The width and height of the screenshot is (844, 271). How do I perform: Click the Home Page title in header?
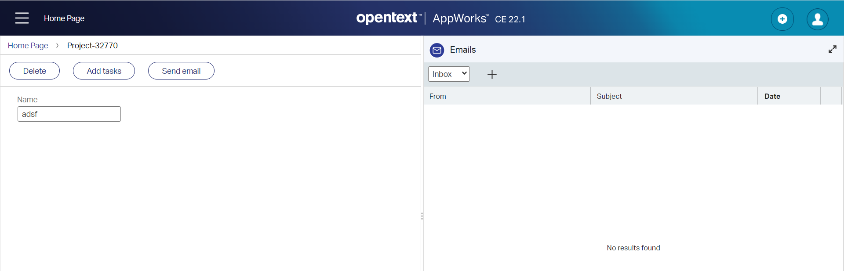coord(64,18)
